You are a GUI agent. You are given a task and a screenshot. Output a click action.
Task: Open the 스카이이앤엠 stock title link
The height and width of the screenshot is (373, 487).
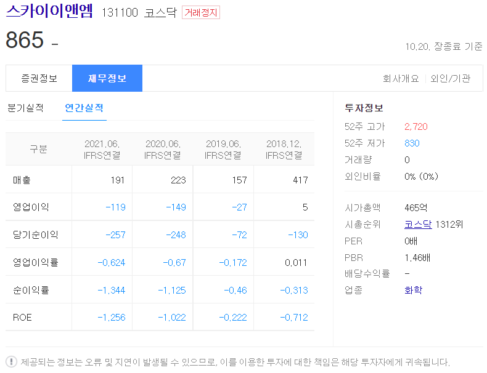(49, 11)
